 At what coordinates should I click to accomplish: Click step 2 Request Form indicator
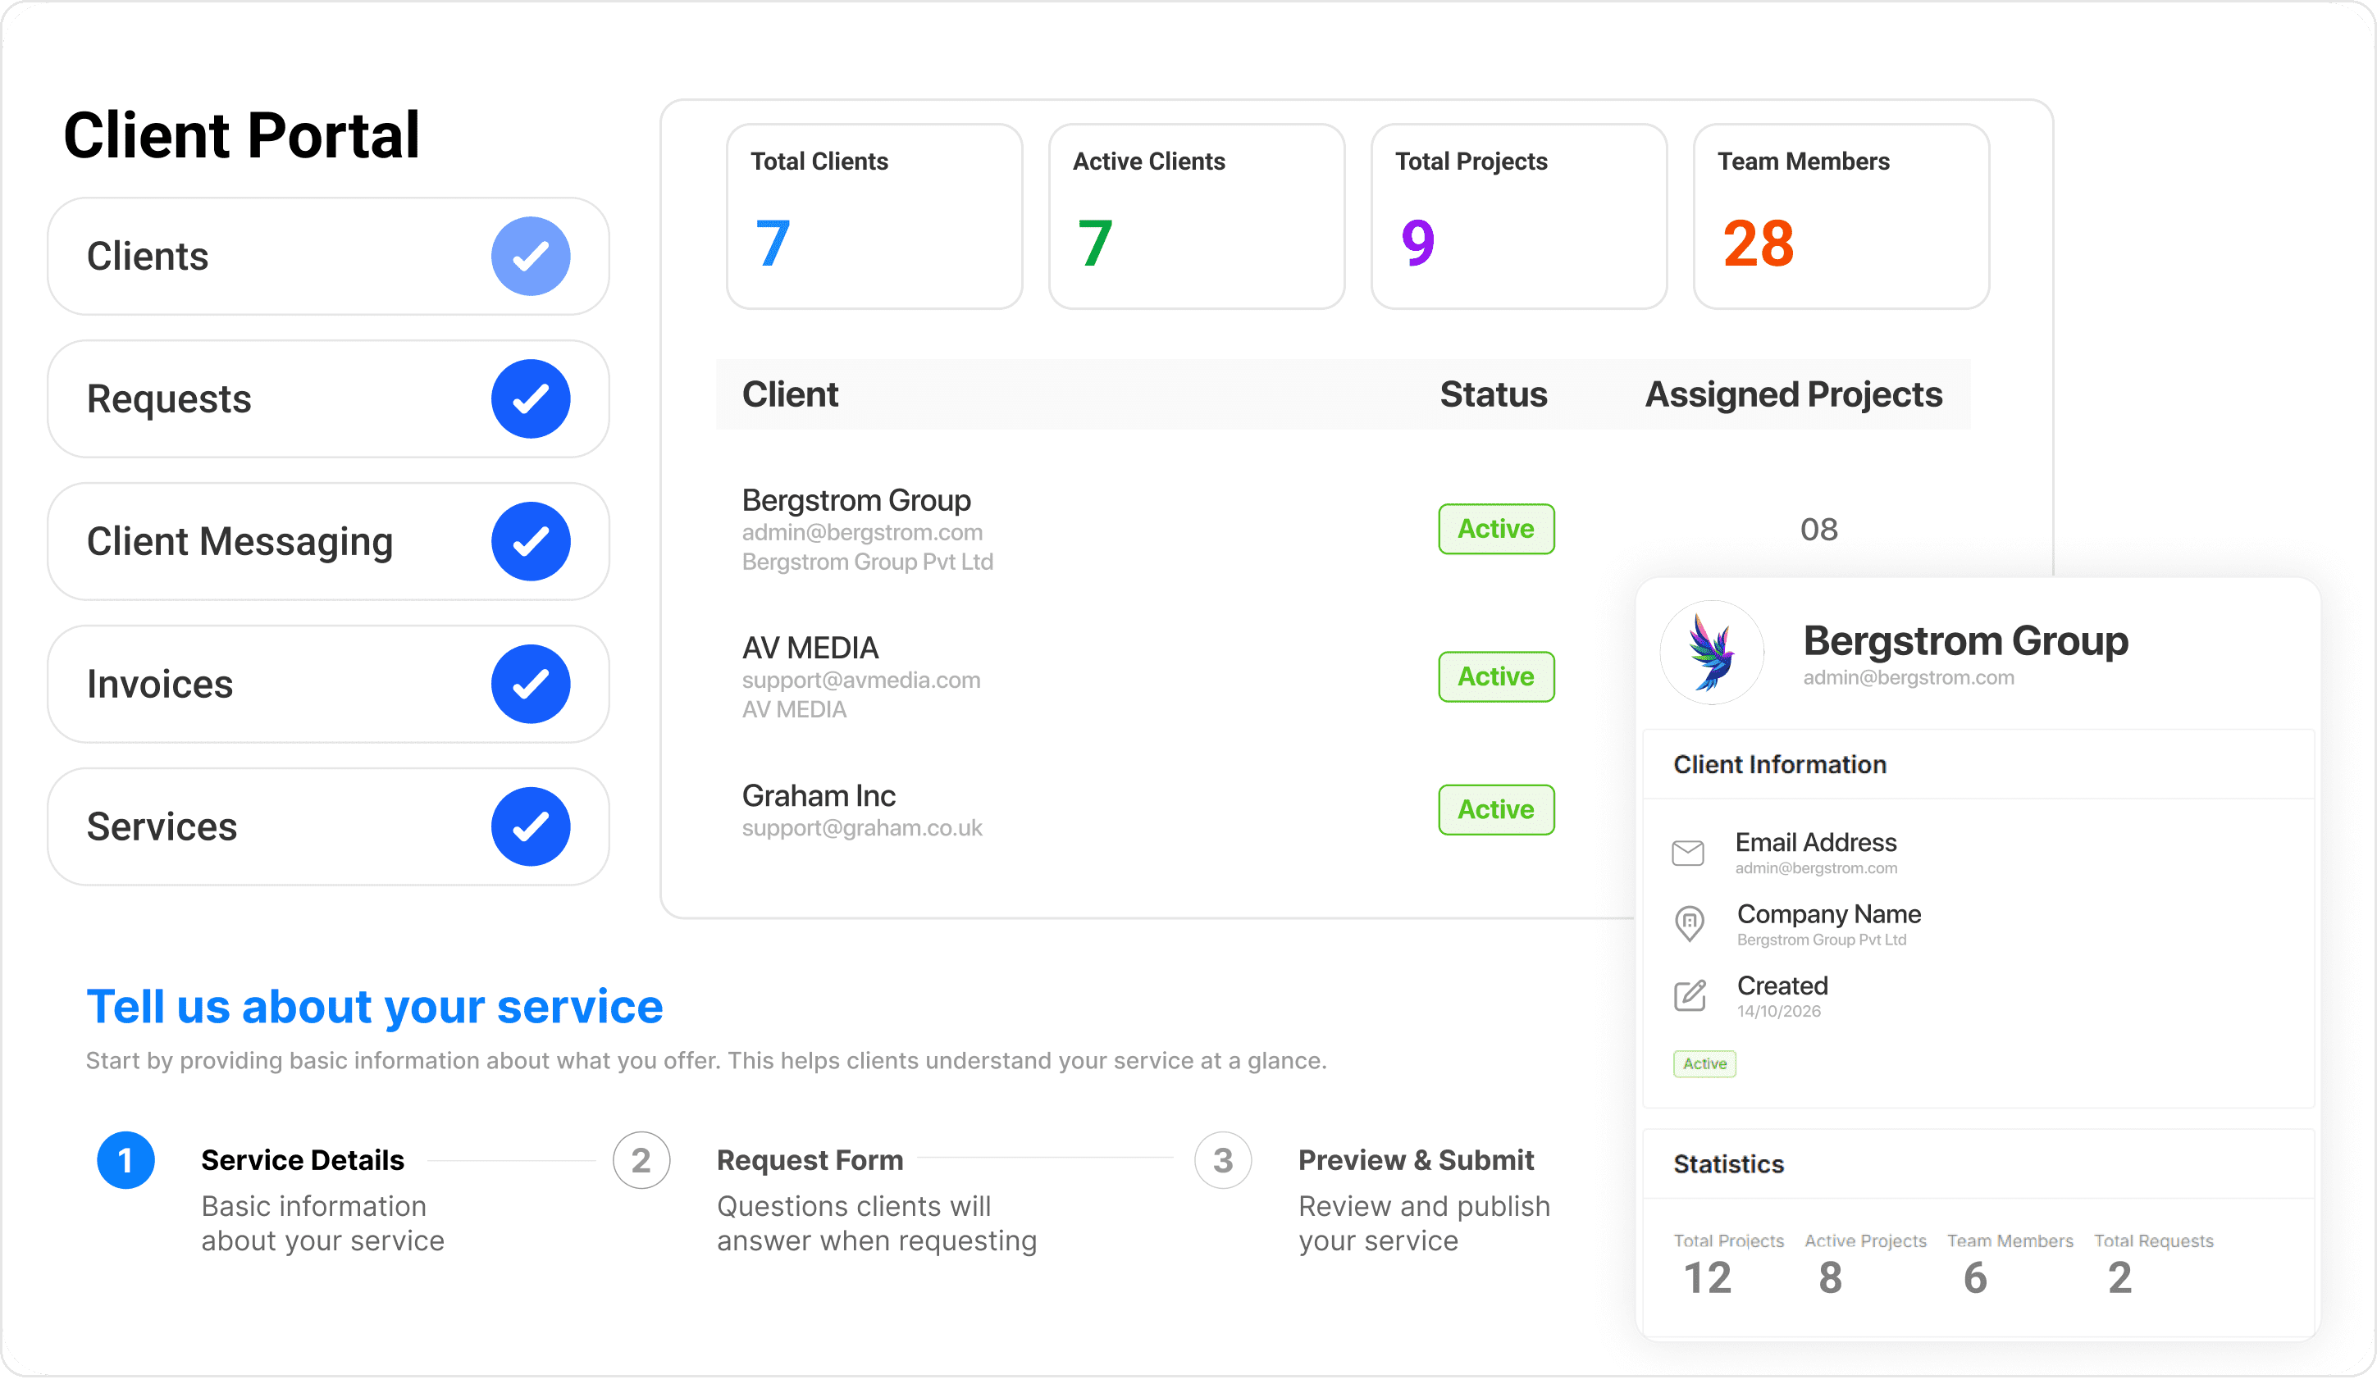[642, 1160]
